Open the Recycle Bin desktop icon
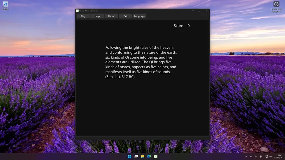Screen dimensions: 285x160 tap(6, 5)
